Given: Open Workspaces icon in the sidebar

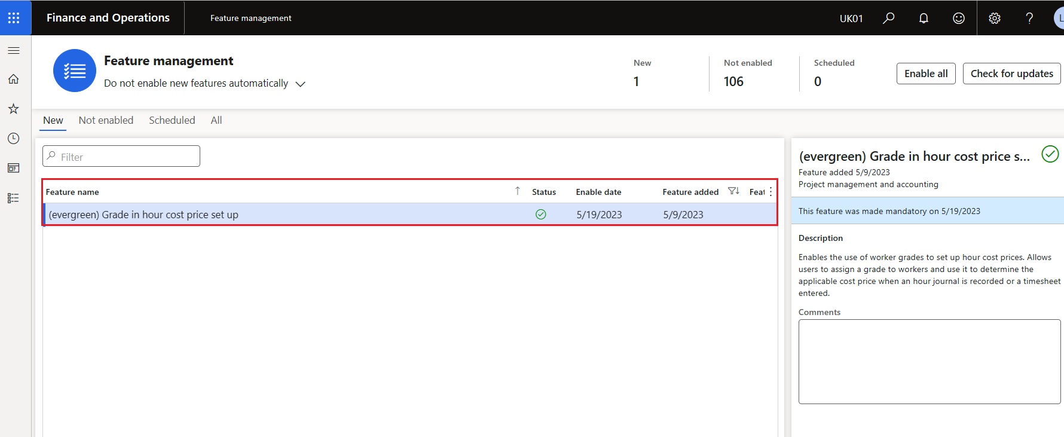Looking at the screenshot, I should [14, 168].
